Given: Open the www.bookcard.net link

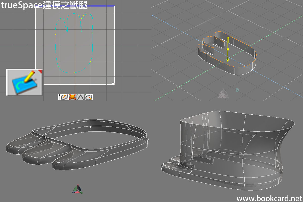Looking at the screenshot, I should 269,198.
